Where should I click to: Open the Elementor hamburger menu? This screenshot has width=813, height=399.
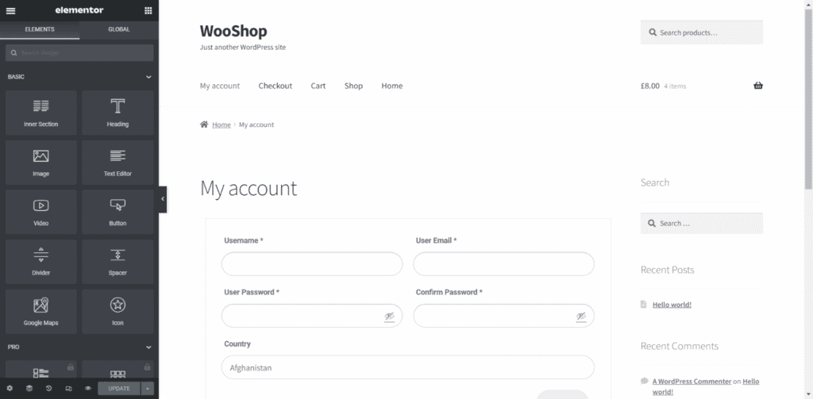(10, 10)
